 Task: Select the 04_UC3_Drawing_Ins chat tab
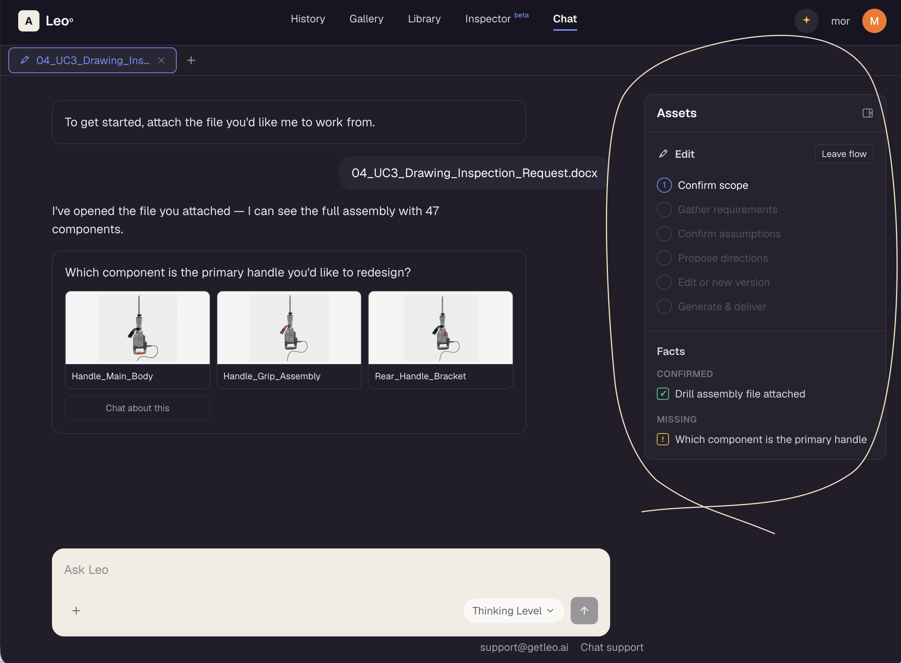click(x=92, y=60)
